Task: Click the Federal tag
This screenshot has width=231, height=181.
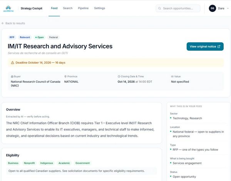Action: 54,37
